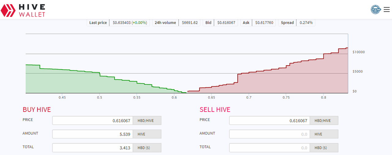Edit the Buy HIVE price field
The width and height of the screenshot is (392, 155).
click(93, 121)
